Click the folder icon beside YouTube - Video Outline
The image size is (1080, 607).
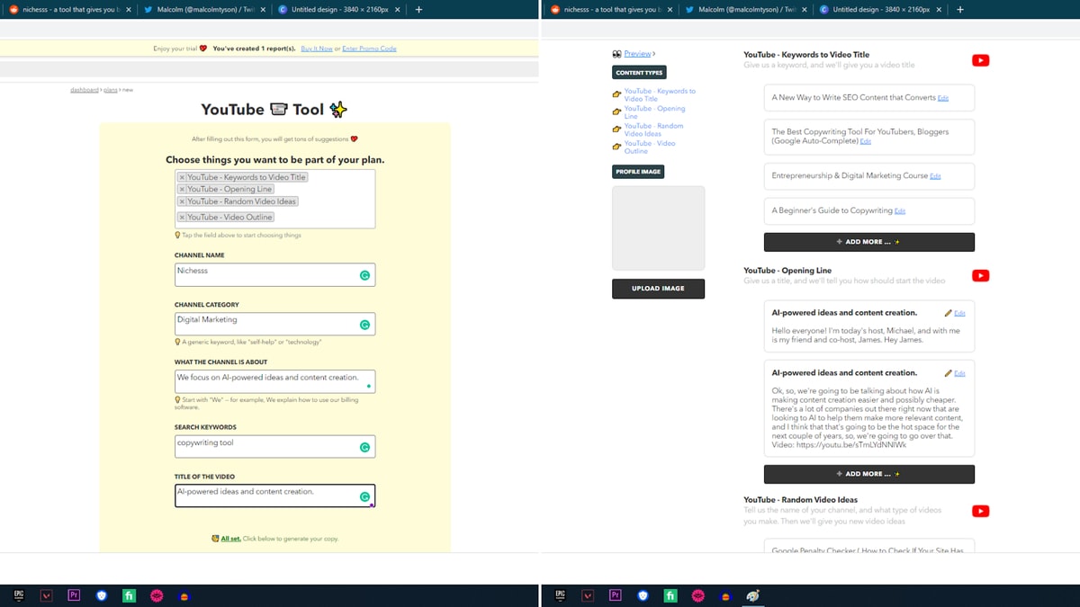[x=616, y=146]
